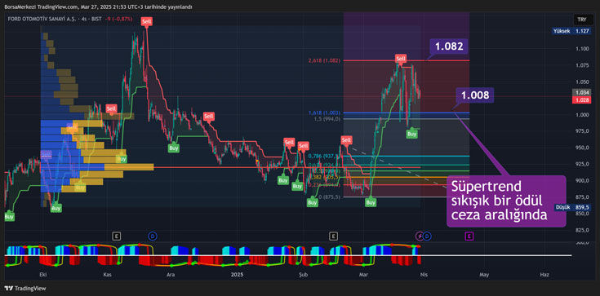Click the purple lightning event marker
The width and height of the screenshot is (600, 296).
pyautogui.click(x=420, y=236)
